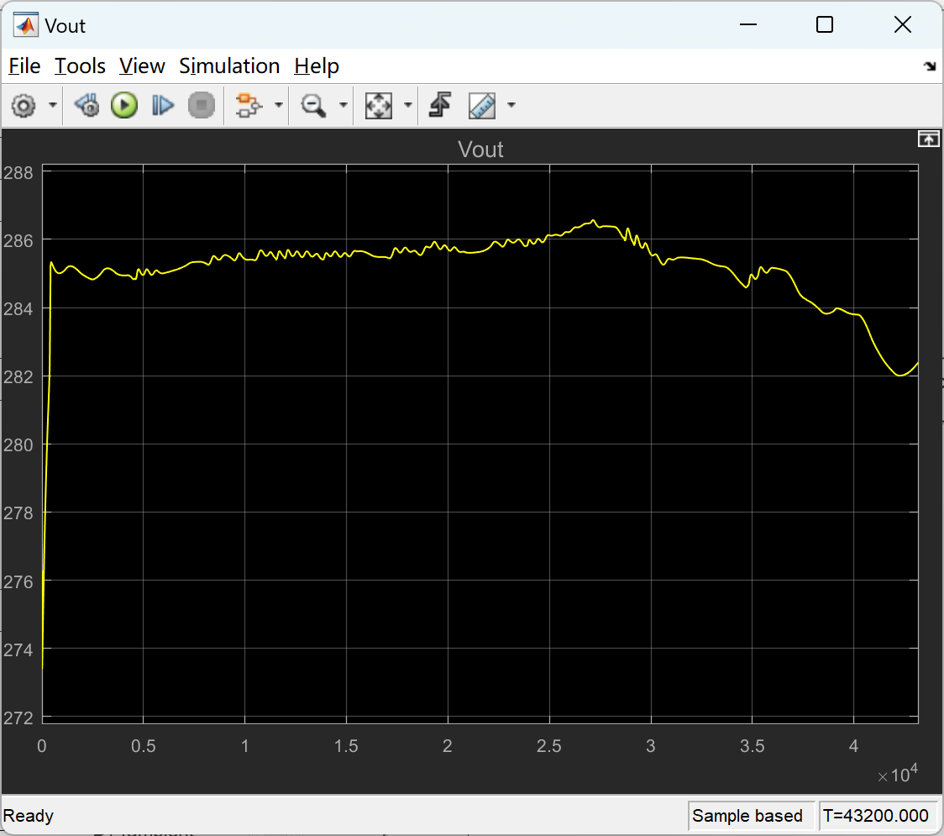Expand dropdown beside Zoom Out tool
The width and height of the screenshot is (944, 836).
click(344, 106)
